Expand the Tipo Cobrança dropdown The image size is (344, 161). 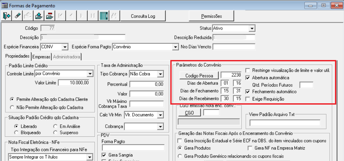pyautogui.click(x=161, y=74)
